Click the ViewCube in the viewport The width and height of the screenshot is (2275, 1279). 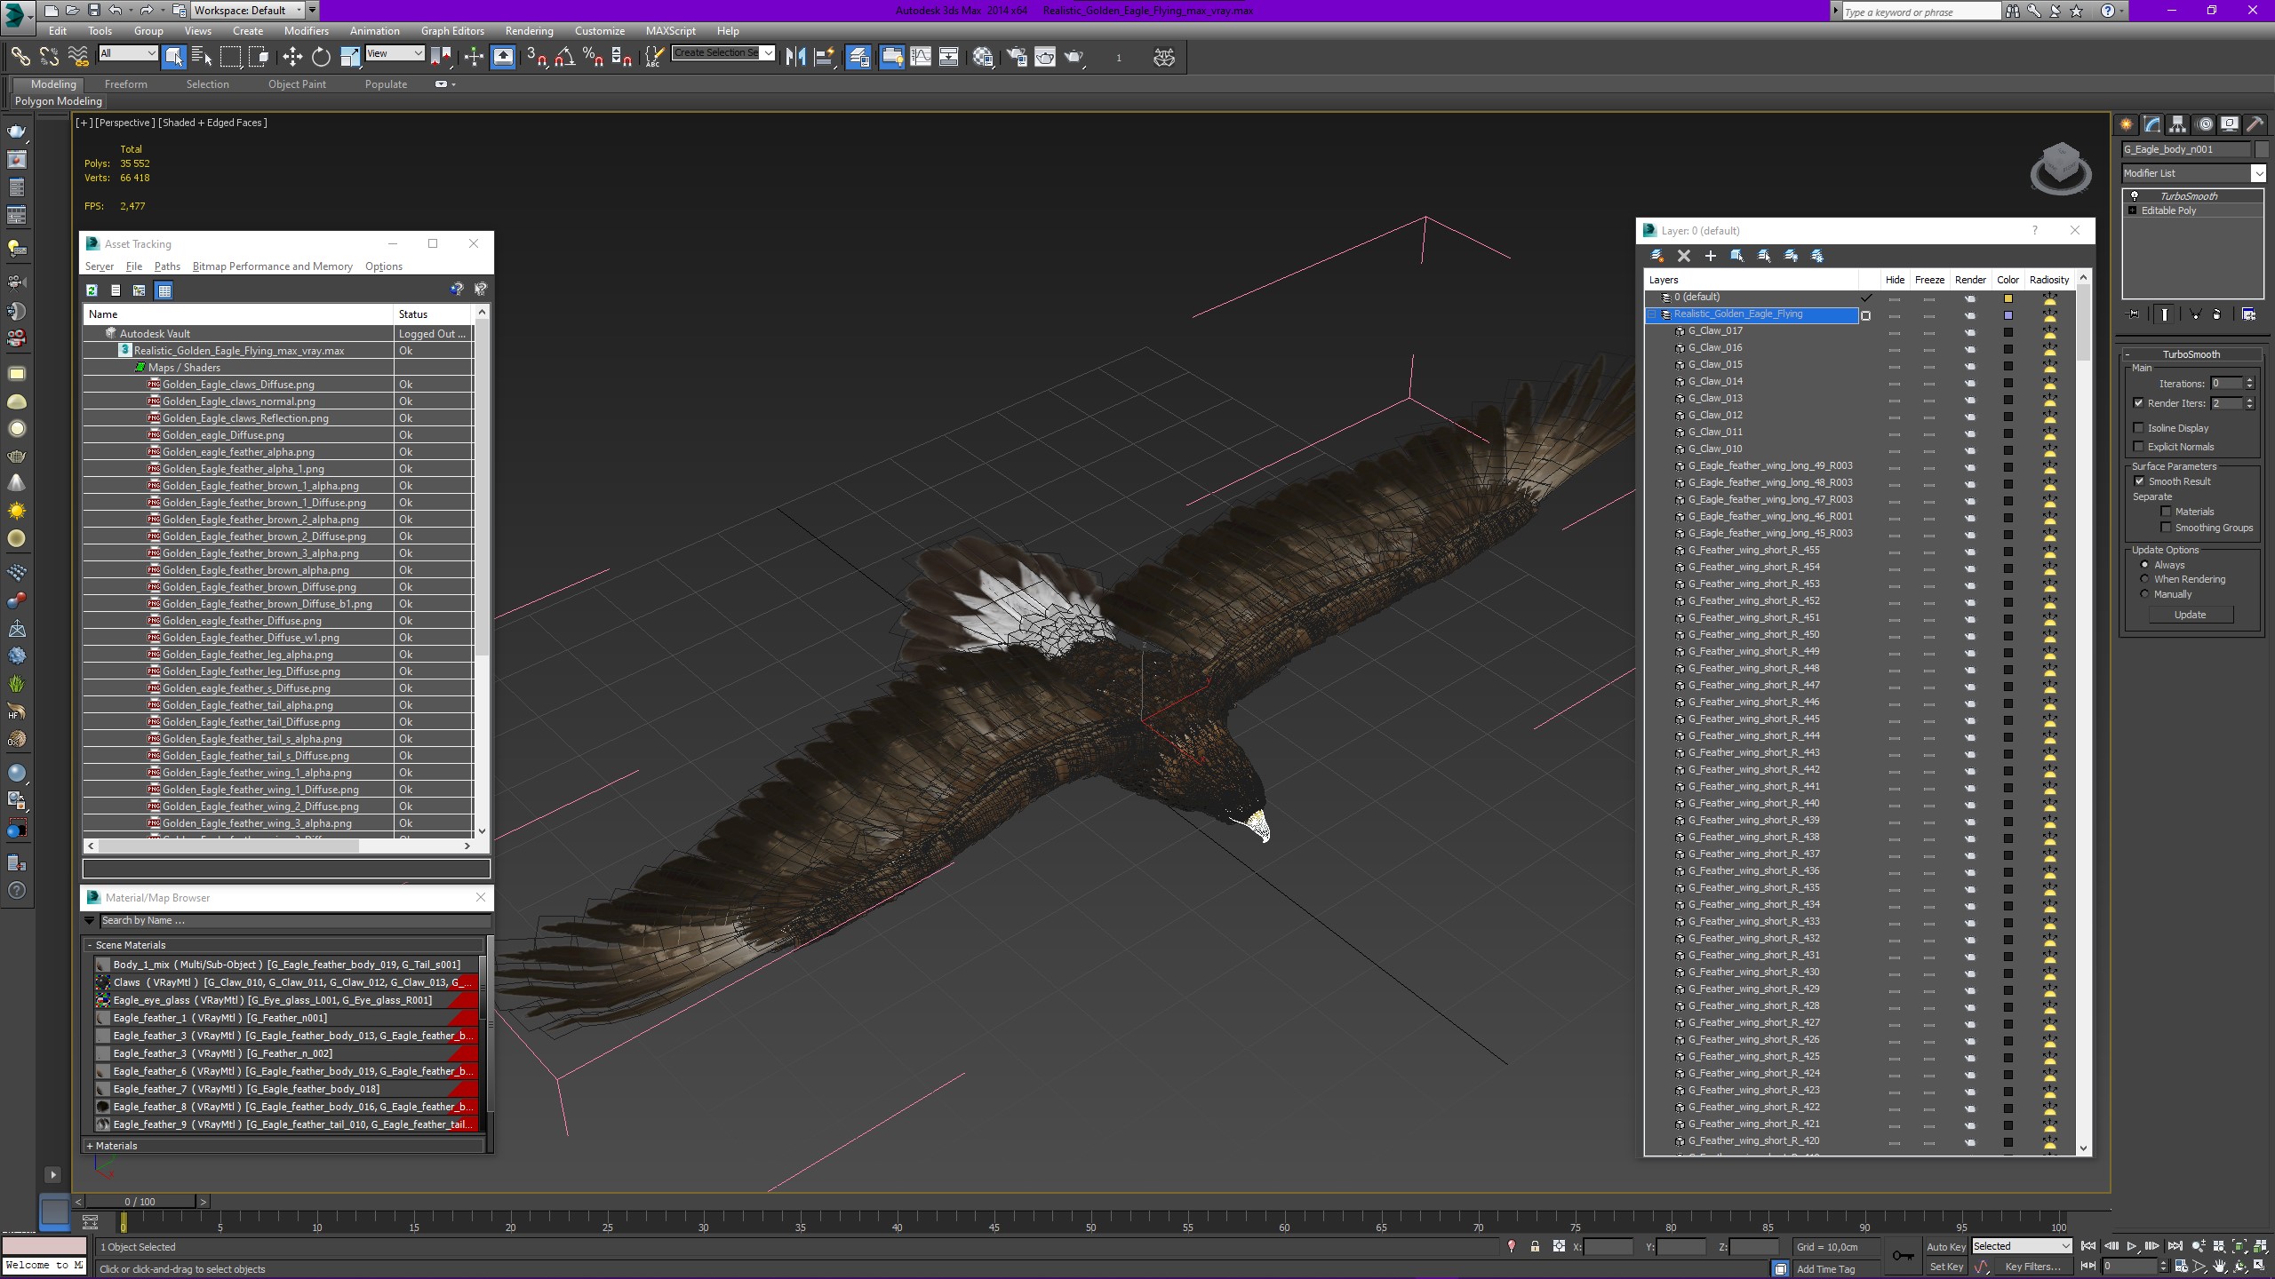(x=2060, y=169)
